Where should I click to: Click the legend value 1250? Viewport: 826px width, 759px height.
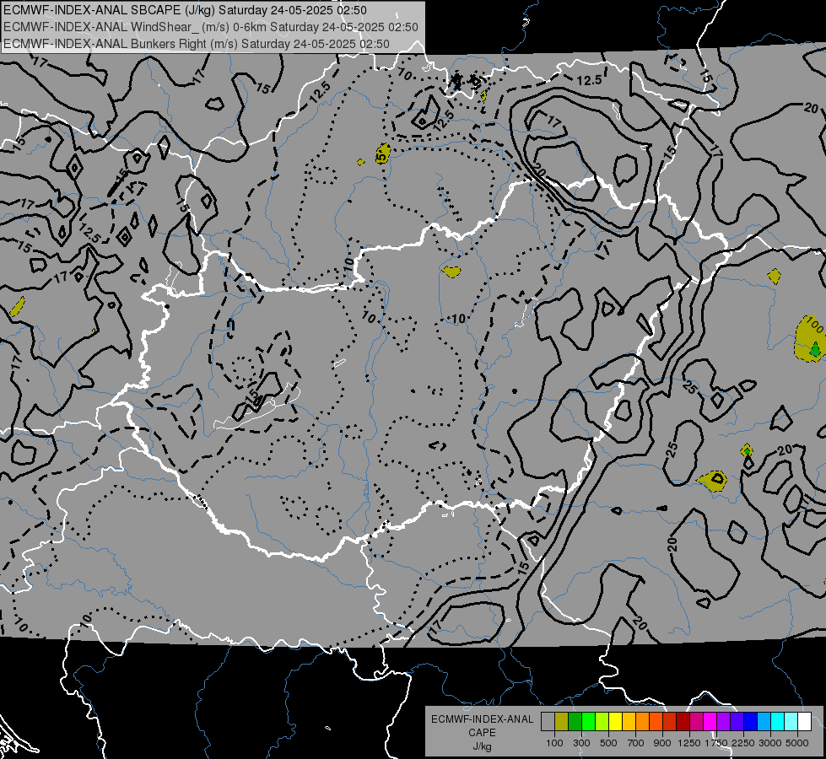pos(689,743)
